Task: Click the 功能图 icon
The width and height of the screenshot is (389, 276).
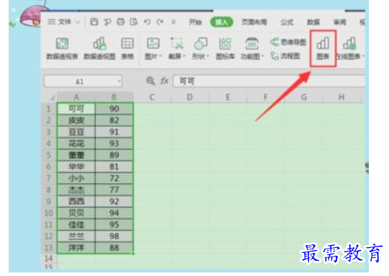Action: (x=251, y=44)
